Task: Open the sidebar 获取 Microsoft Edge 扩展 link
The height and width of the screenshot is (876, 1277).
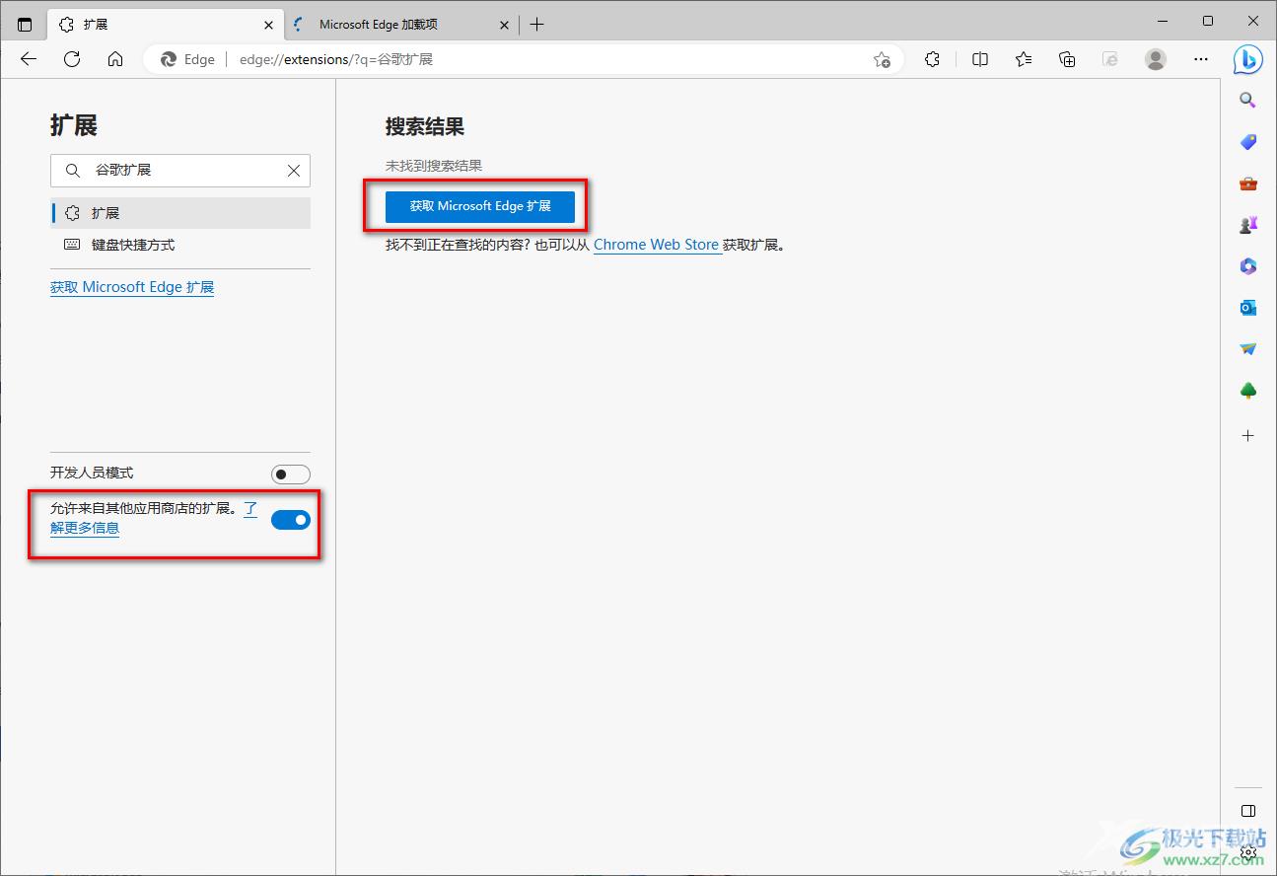Action: click(132, 287)
